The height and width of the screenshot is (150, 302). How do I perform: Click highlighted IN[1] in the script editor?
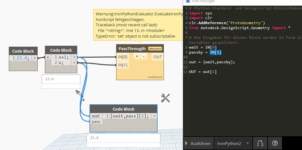216,52
